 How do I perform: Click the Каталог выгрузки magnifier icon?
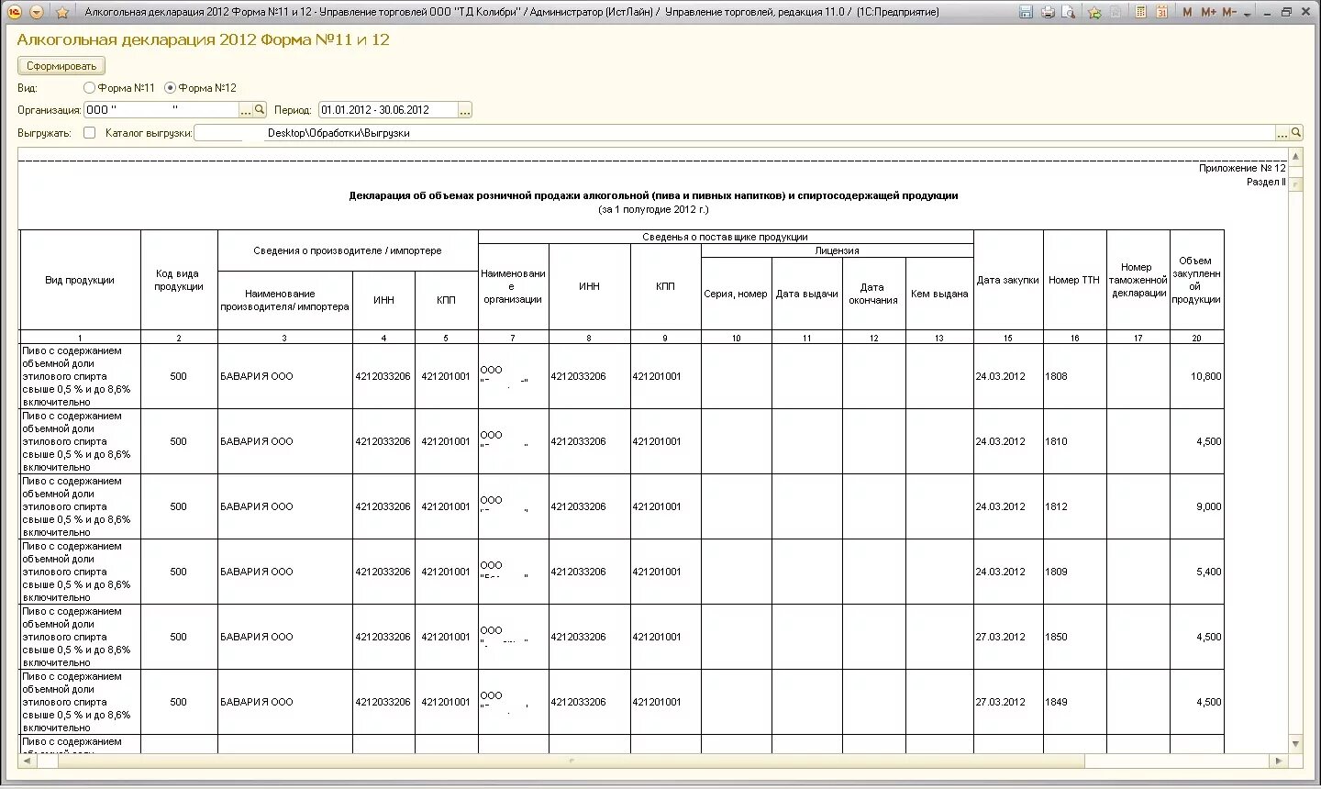coord(1296,133)
